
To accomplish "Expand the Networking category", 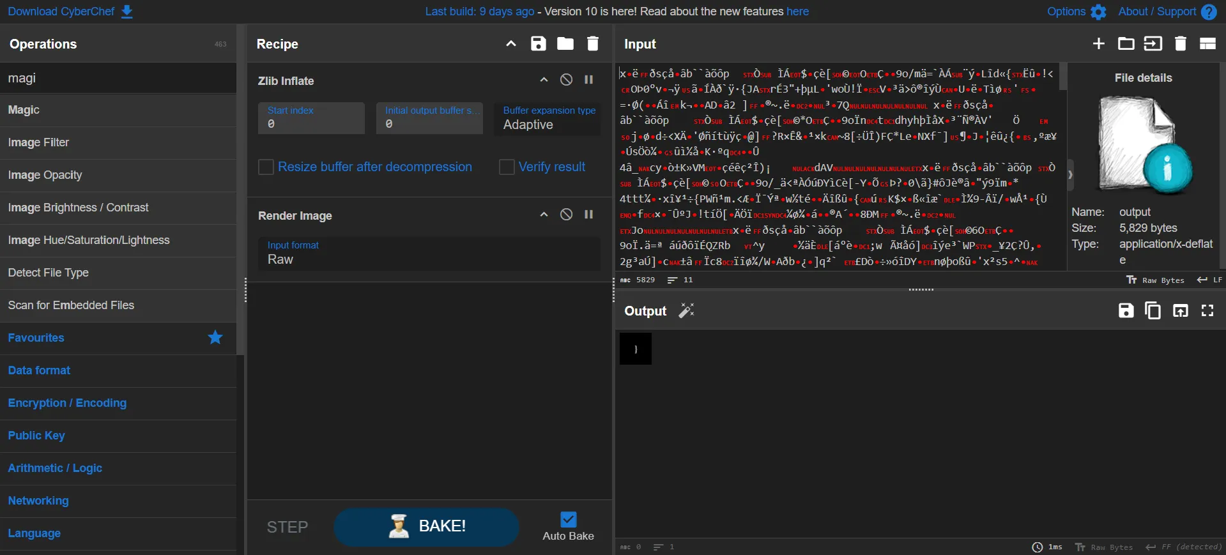I will pyautogui.click(x=118, y=501).
